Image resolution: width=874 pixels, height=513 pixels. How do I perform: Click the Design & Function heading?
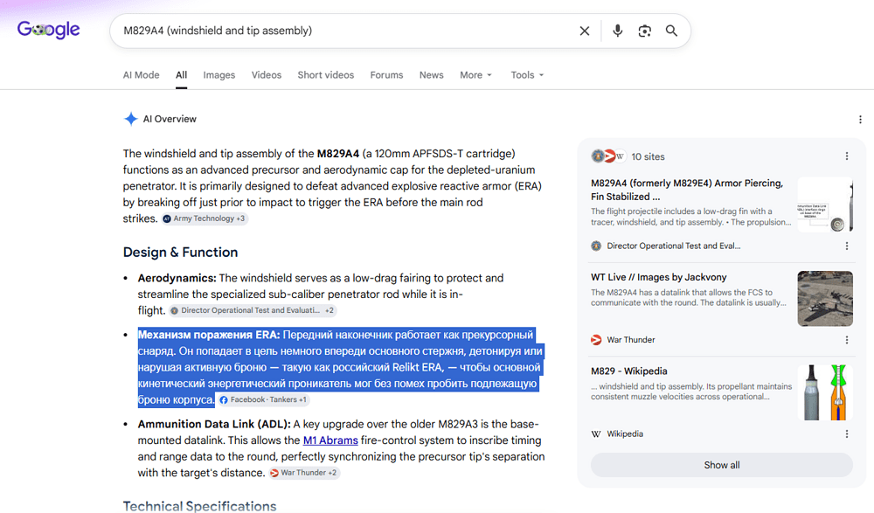coord(181,252)
